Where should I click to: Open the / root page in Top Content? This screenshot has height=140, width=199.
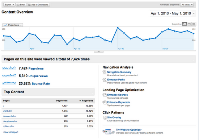tap(4, 106)
